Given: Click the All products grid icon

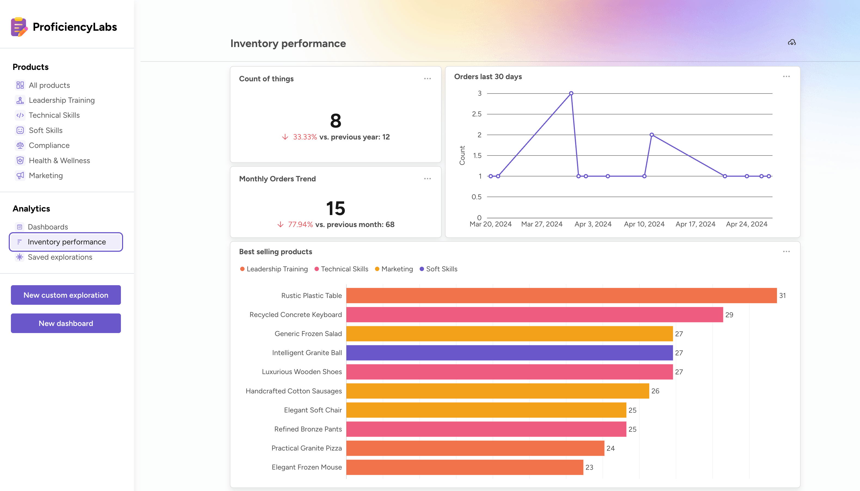Looking at the screenshot, I should [x=20, y=85].
